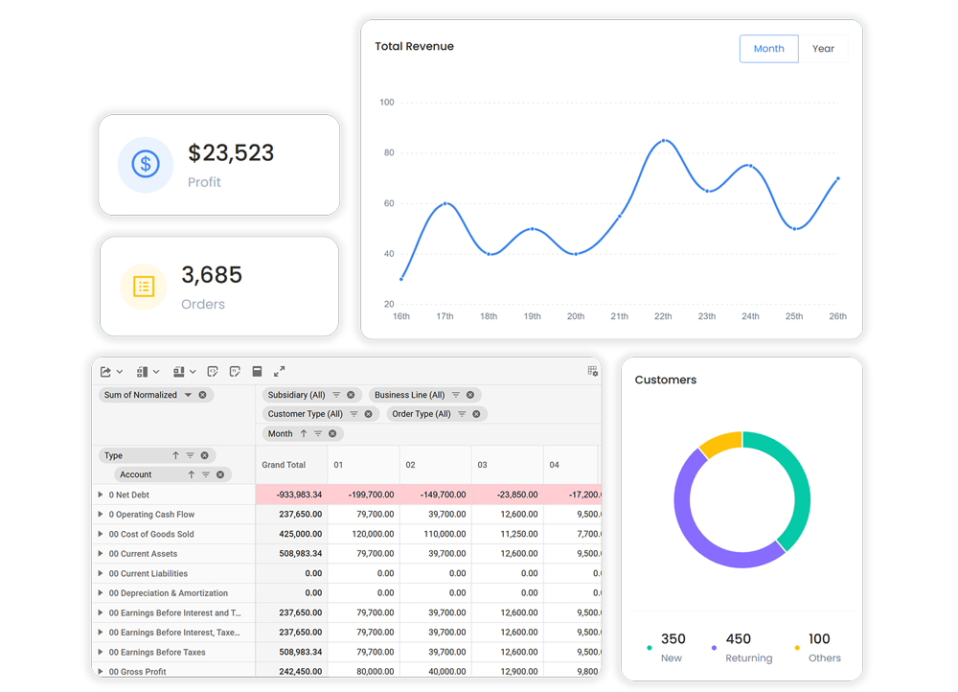Click the export icon in pivot toolbar

click(106, 372)
